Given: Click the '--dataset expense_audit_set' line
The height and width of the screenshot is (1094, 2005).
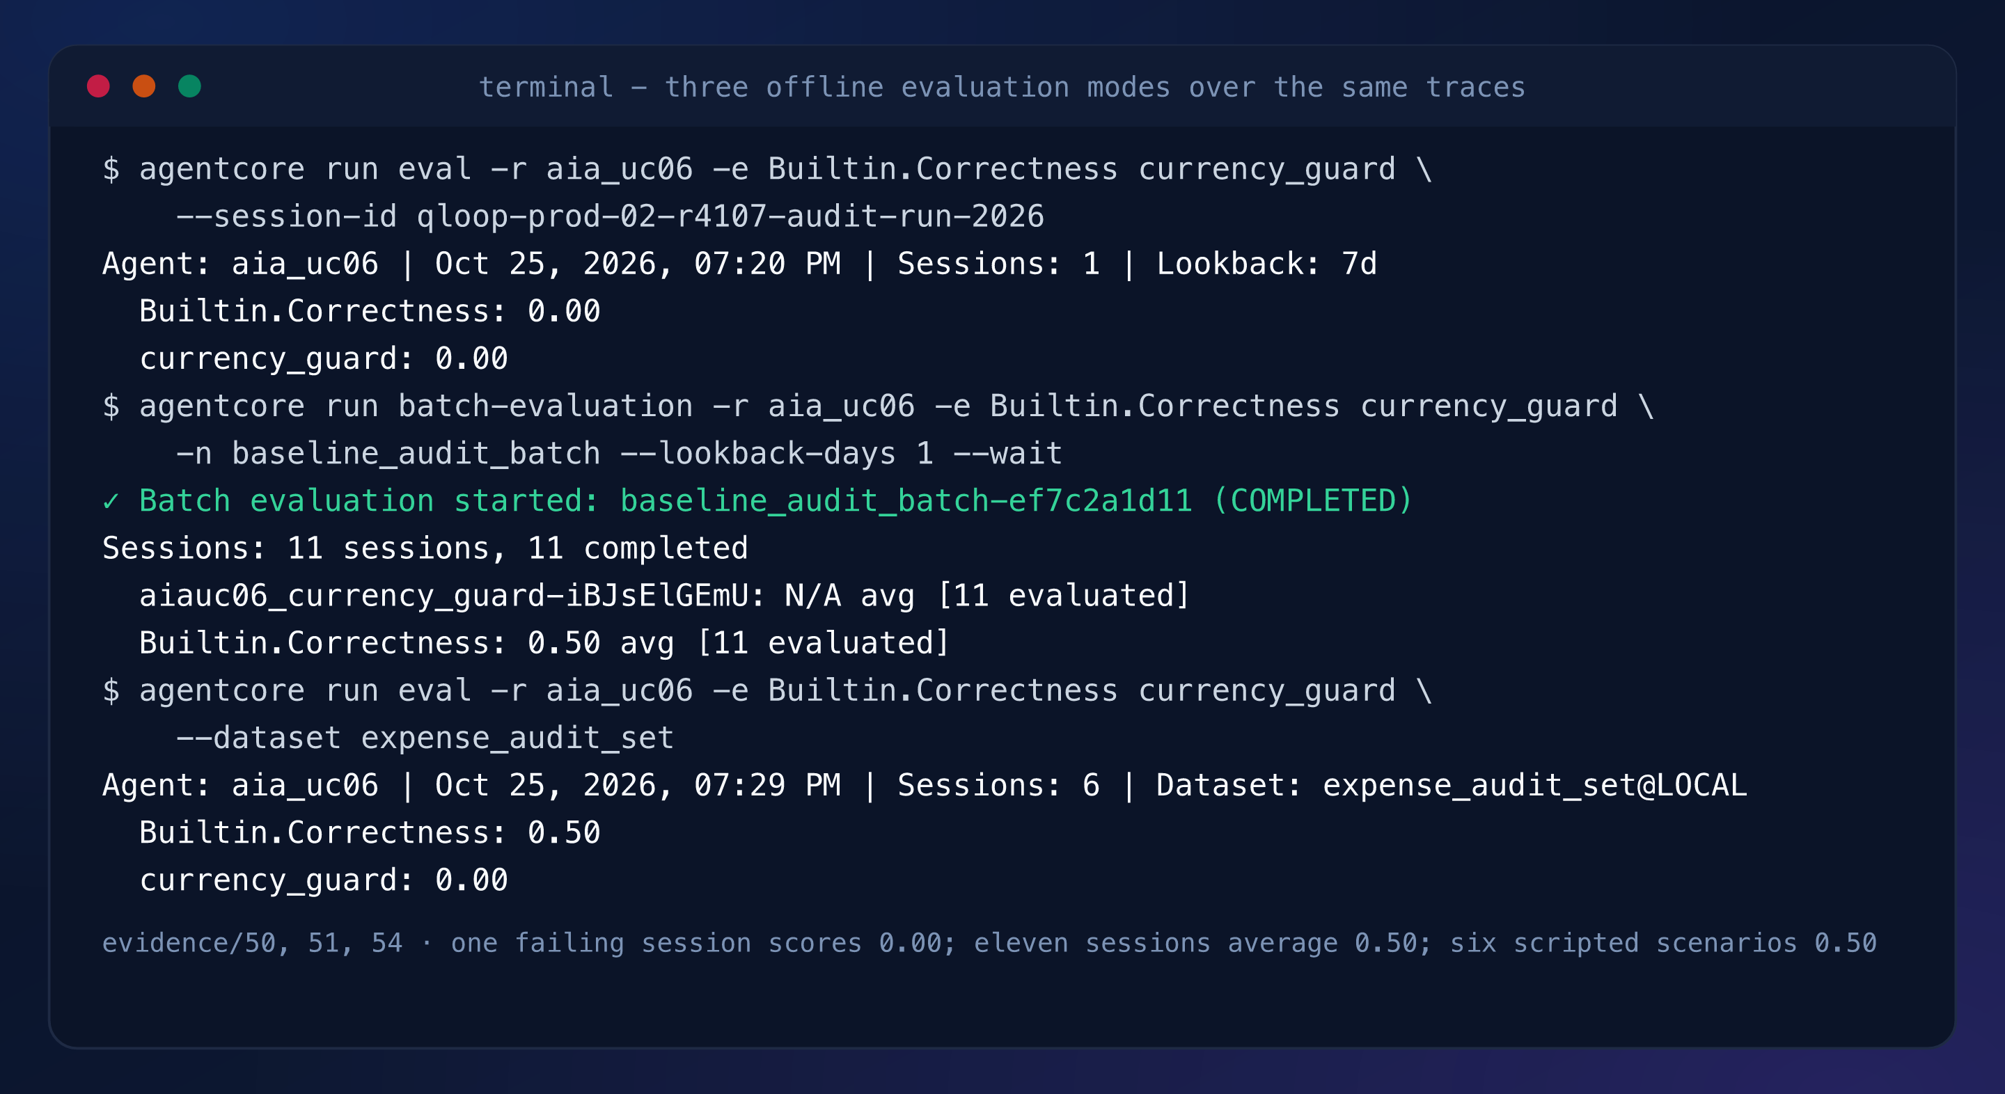Looking at the screenshot, I should click(x=425, y=738).
